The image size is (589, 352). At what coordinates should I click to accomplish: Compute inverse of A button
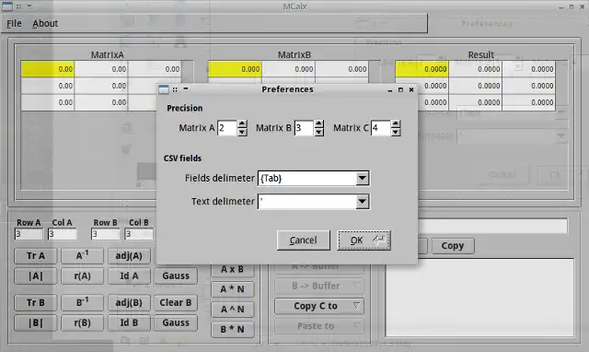[x=82, y=256]
